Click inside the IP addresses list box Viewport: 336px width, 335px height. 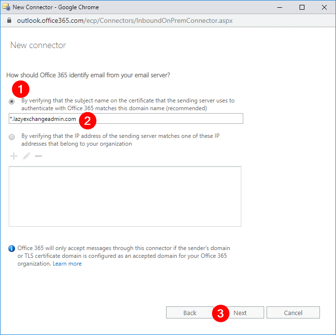[x=125, y=196]
